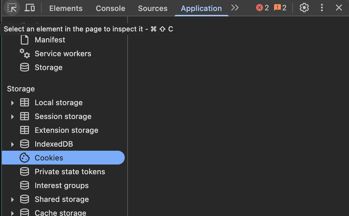Screen dimensions: 349x216
Task: Click the red errors count badge
Action: 263,8
